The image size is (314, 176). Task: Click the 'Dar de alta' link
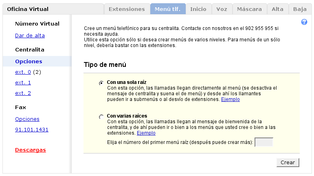(30, 36)
